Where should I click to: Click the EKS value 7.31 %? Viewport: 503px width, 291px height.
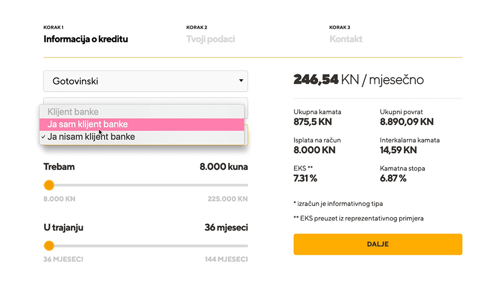[305, 178]
